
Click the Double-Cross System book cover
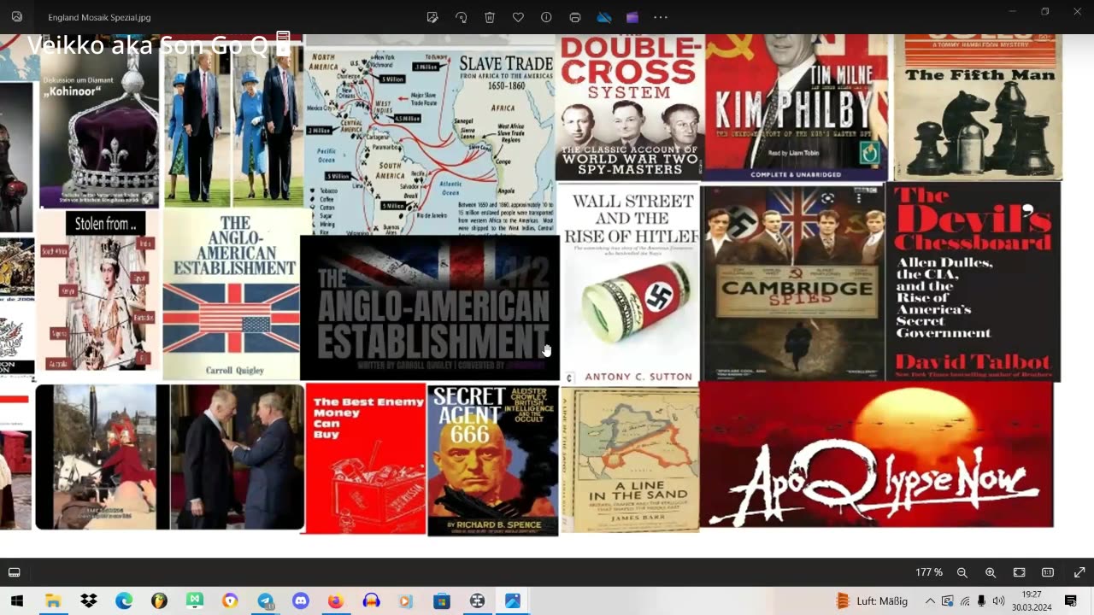pyautogui.click(x=630, y=107)
